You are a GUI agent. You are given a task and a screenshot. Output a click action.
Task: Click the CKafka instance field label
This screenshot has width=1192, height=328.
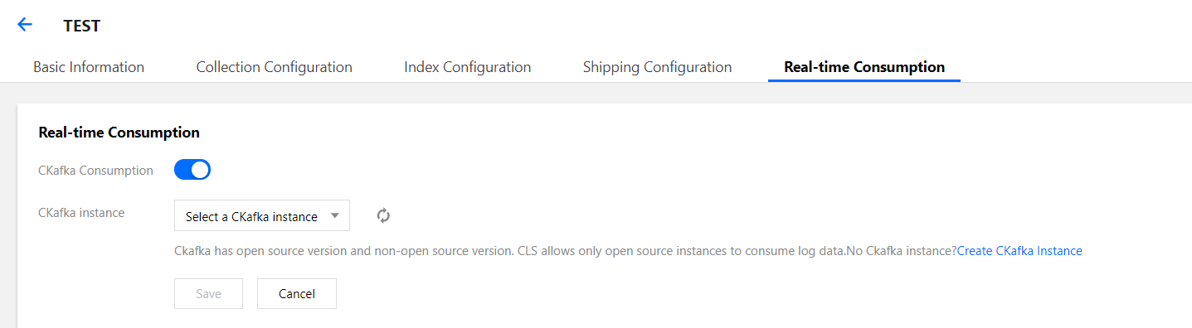pyautogui.click(x=82, y=213)
